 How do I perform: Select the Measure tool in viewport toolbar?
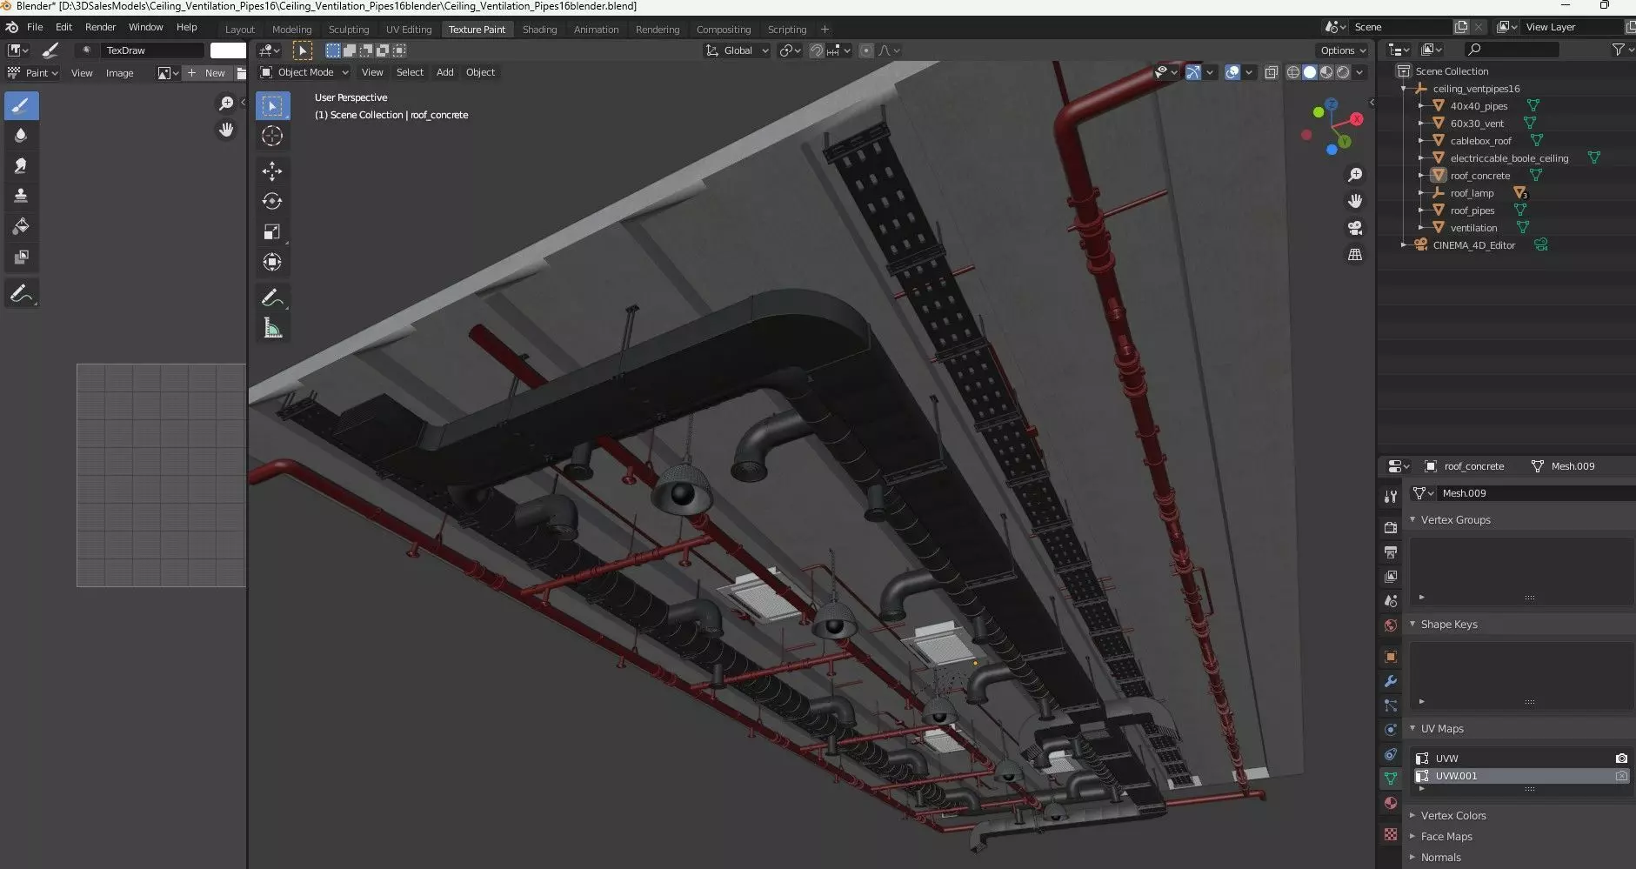click(272, 328)
